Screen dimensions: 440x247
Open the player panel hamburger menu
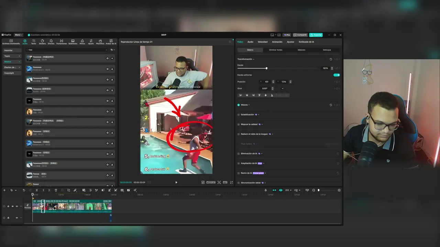(230, 42)
